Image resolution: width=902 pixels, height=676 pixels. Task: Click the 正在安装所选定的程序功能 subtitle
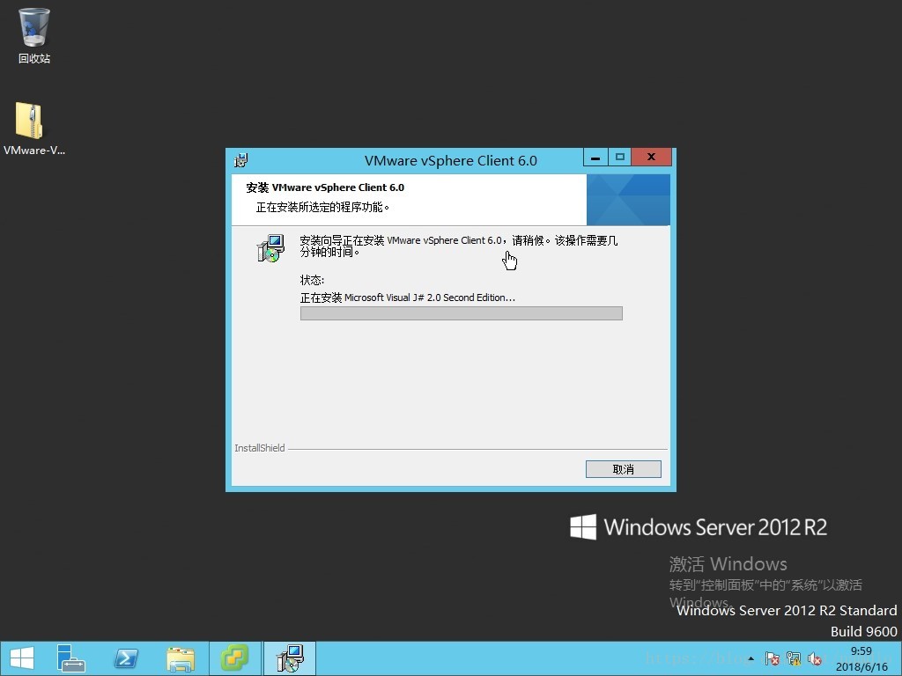322,207
